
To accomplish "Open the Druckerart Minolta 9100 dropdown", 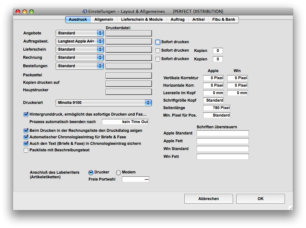I will click(104, 103).
